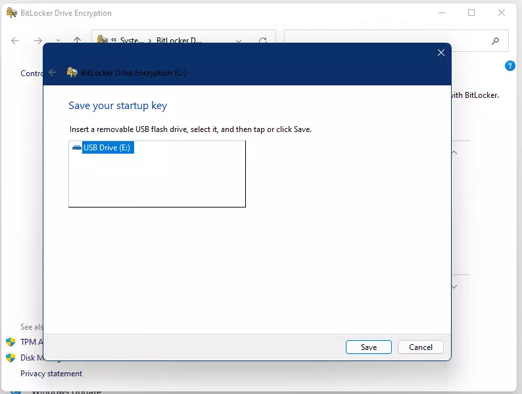Click the search magnifier in the Control Panel window
The image size is (522, 394).
click(495, 41)
